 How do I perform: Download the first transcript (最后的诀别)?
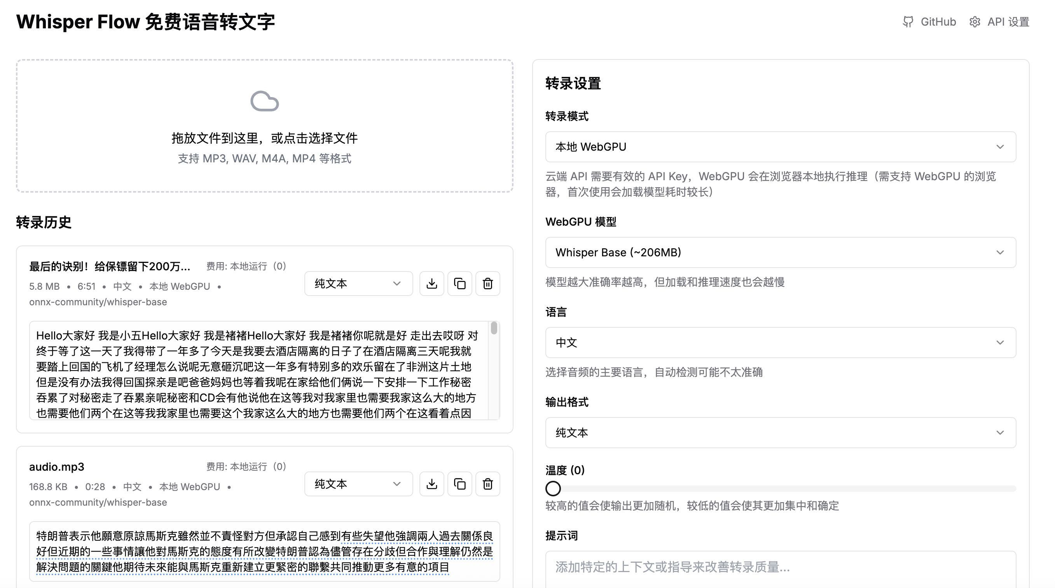(x=431, y=284)
